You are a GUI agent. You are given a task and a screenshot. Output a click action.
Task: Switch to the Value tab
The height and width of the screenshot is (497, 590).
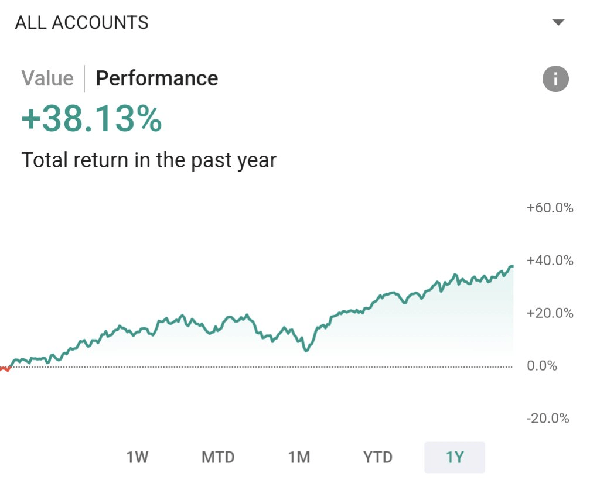click(47, 78)
